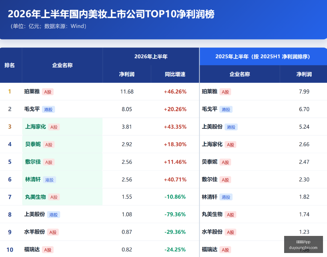Screen dimensions: 327x257
Task: Select the 2025 profit value 6.70
Action: (x=304, y=109)
